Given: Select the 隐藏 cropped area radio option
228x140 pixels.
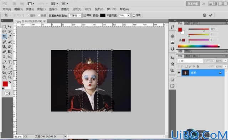Looking at the screenshot, I should pyautogui.click(x=39, y=16).
